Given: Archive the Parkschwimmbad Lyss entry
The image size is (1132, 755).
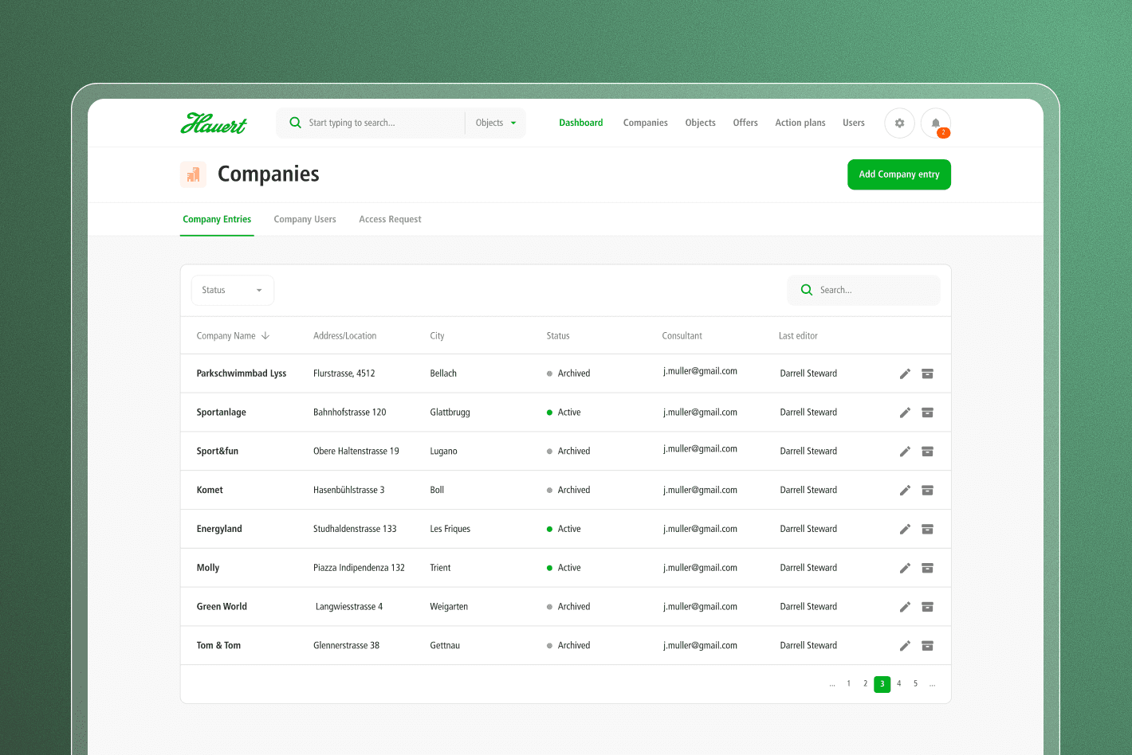Looking at the screenshot, I should (x=927, y=374).
